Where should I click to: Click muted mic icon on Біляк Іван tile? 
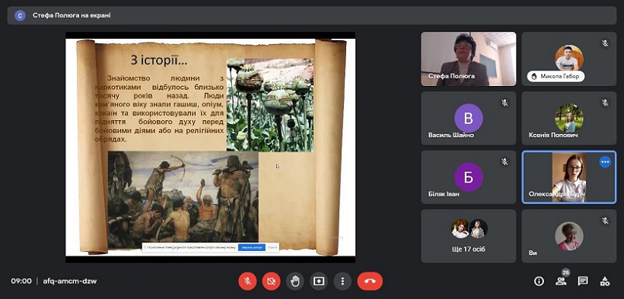(x=504, y=162)
